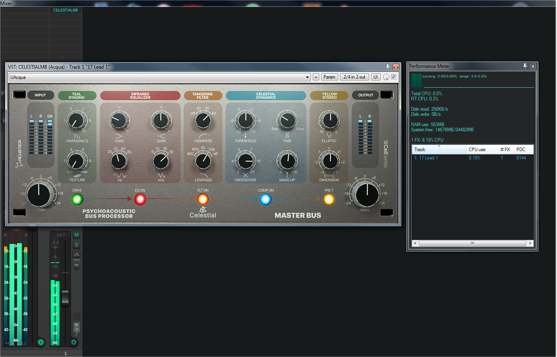Toggle the red EQ ON button
This screenshot has width=557, height=357.
coord(140,199)
